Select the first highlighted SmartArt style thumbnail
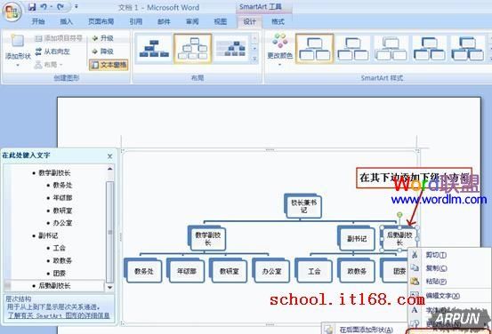Image resolution: width=492 pixels, height=334 pixels. tap(314, 49)
